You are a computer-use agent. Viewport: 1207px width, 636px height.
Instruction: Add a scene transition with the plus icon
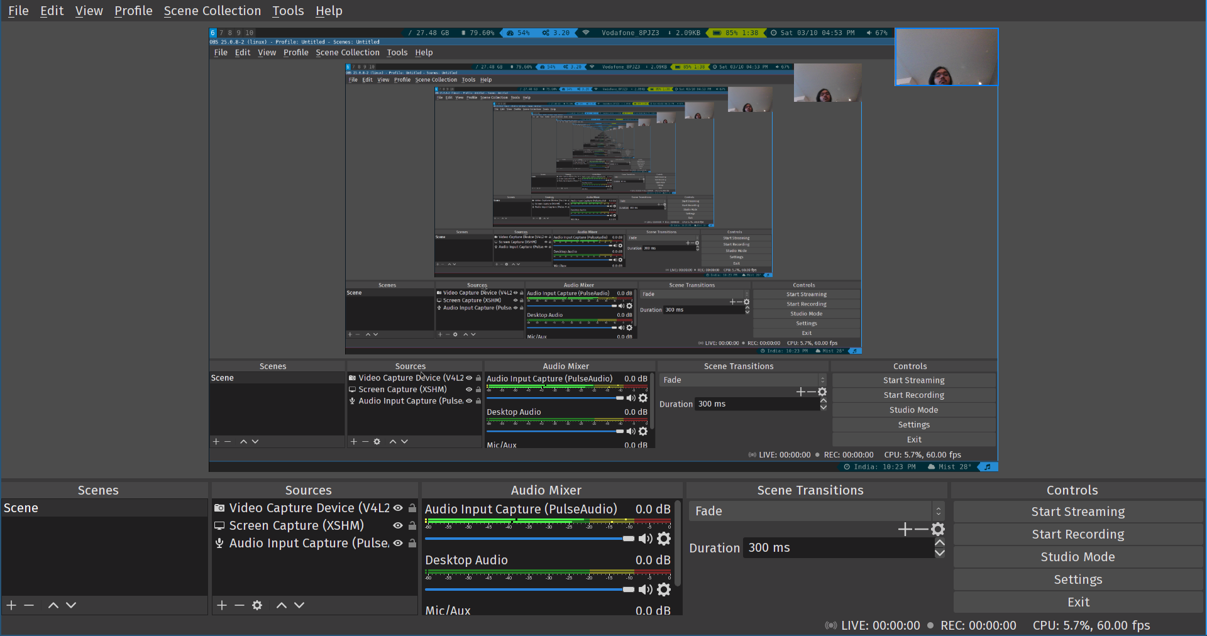click(905, 529)
